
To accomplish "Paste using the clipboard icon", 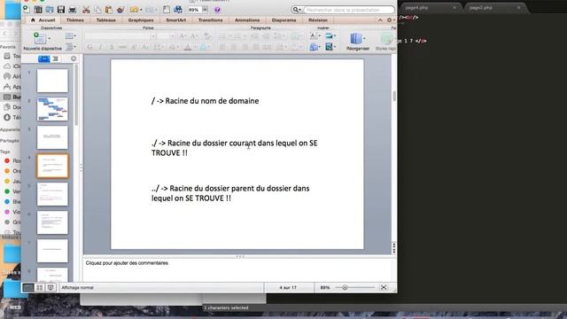I will (108, 10).
